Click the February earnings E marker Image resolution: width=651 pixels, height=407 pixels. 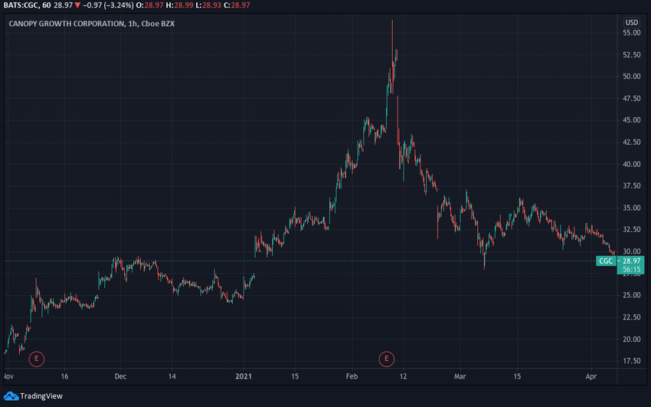click(387, 359)
